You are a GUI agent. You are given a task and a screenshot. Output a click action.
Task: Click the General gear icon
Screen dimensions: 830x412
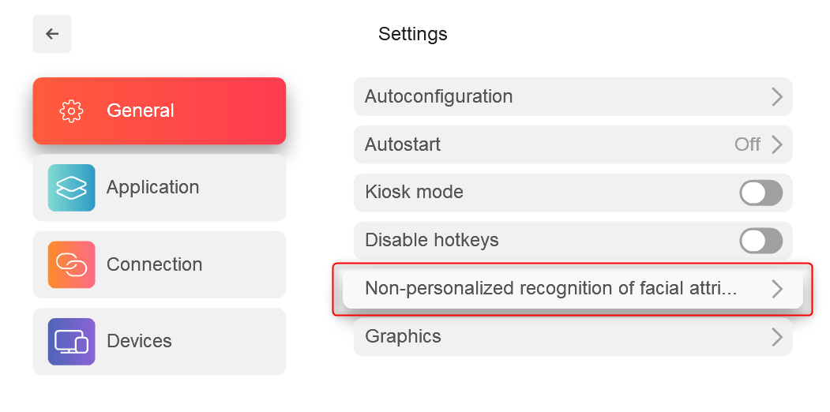(71, 111)
